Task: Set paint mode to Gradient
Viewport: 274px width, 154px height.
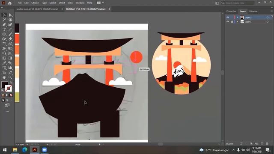Action: click(x=7, y=95)
